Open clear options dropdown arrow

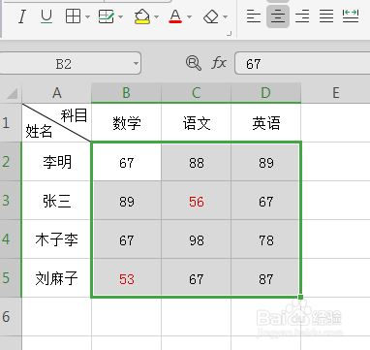click(x=225, y=16)
